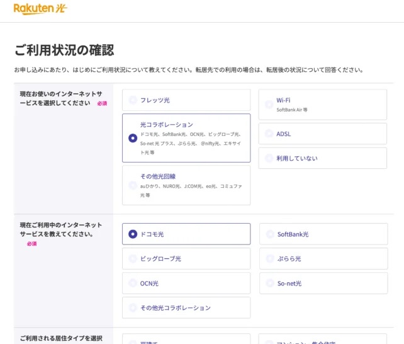Click the Rakuten Hikari logo
Viewport: 404px width, 344px height.
40,9
